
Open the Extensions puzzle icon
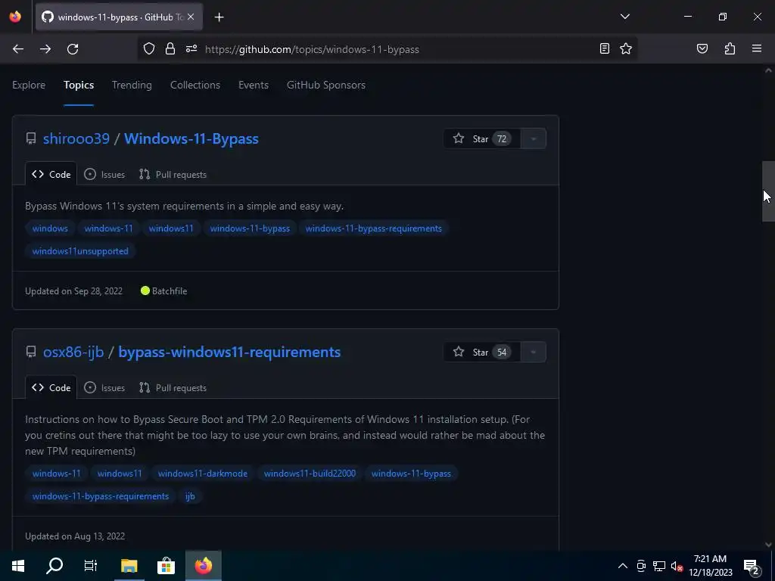730,48
